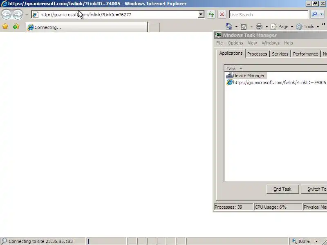Screen dimensions: 327x245
Task: Open Task Manager View menu
Action: coord(252,43)
